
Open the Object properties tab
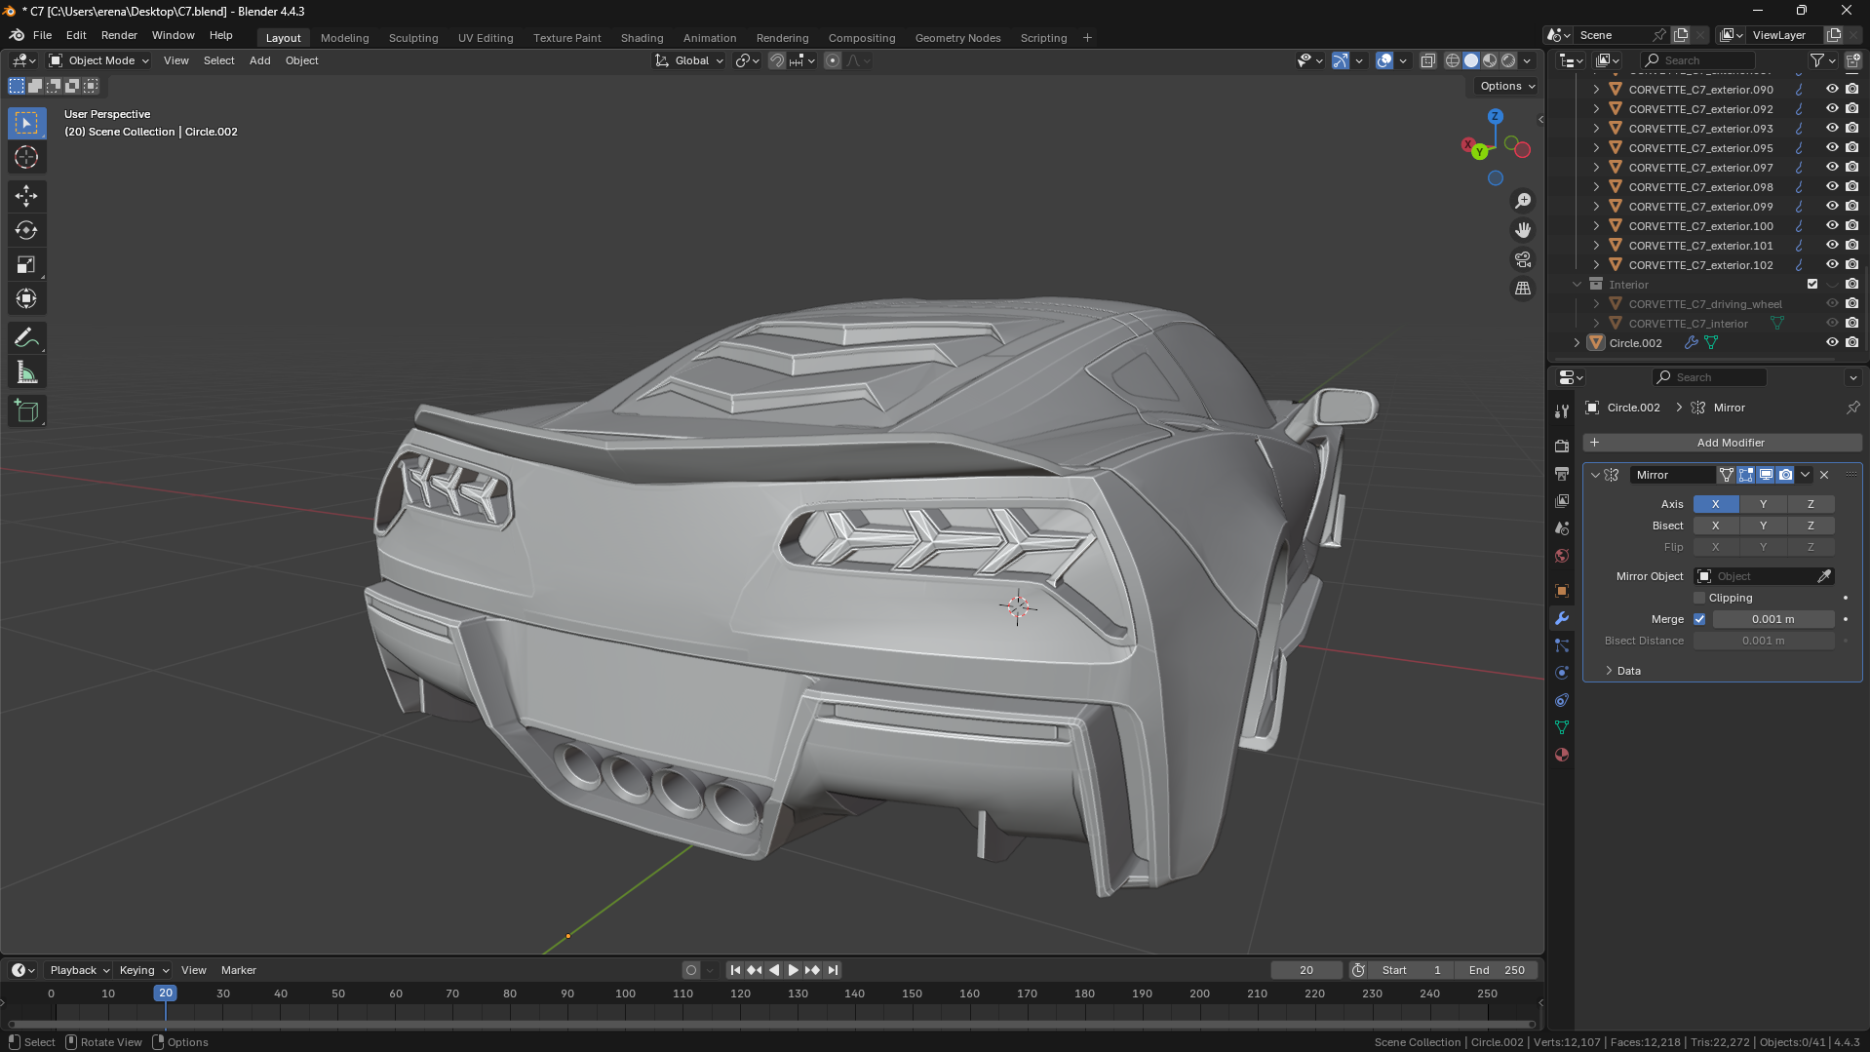pyautogui.click(x=1562, y=591)
